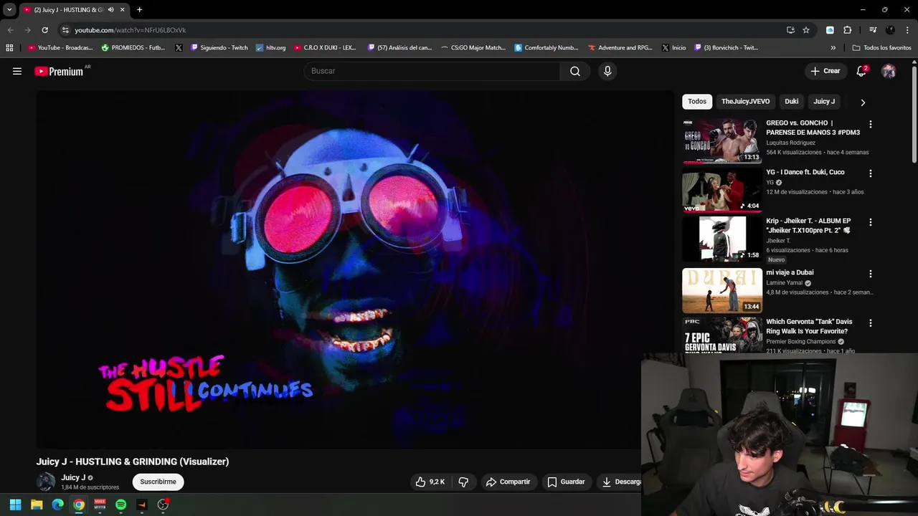Image resolution: width=918 pixels, height=516 pixels.
Task: Bookmark this page with star icon
Action: click(806, 30)
